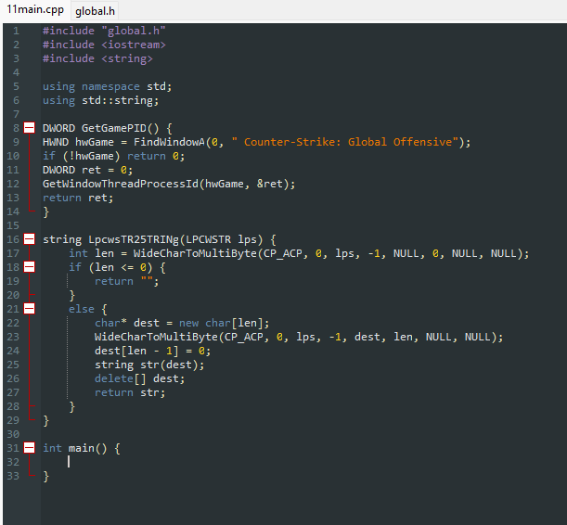Click std::string on line 6
Image resolution: width=567 pixels, height=525 pixels.
(x=118, y=100)
